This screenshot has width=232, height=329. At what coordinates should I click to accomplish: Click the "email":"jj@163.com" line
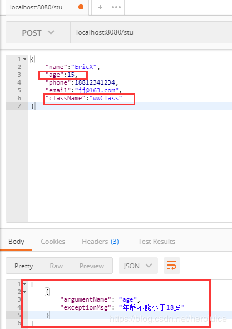(x=83, y=90)
